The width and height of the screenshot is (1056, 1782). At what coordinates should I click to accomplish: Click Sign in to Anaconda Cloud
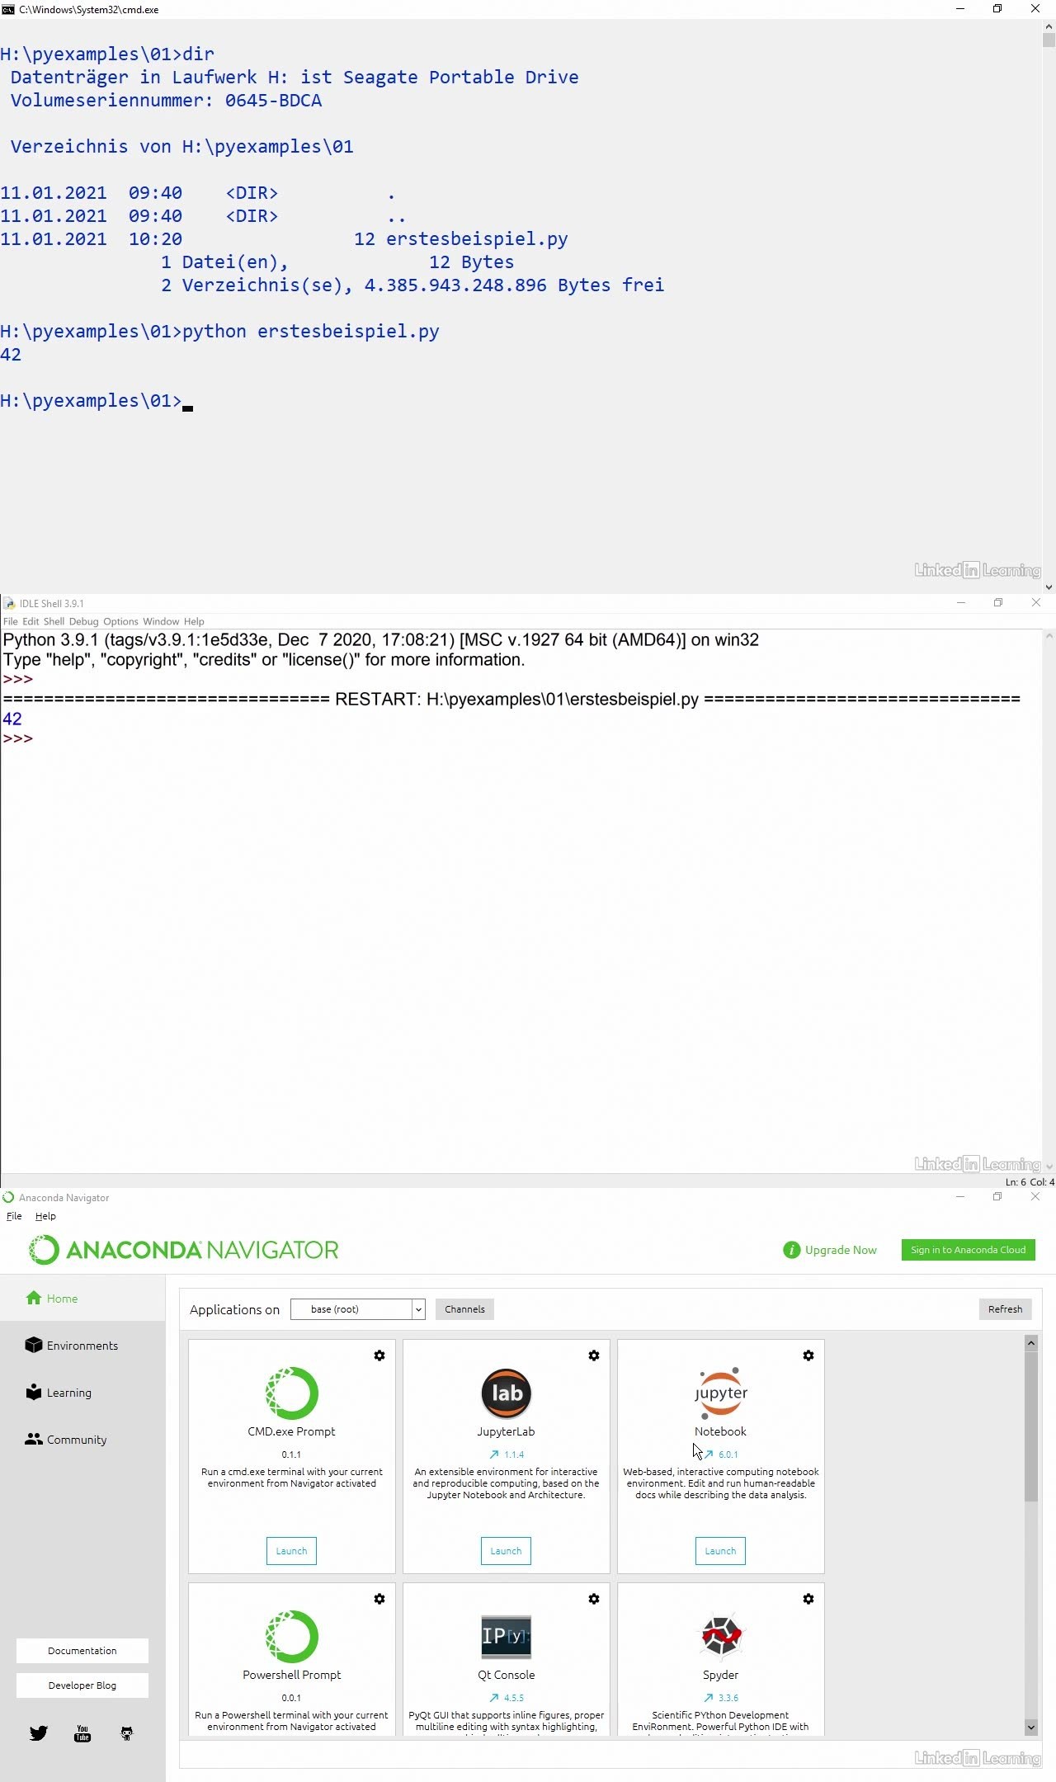(968, 1250)
